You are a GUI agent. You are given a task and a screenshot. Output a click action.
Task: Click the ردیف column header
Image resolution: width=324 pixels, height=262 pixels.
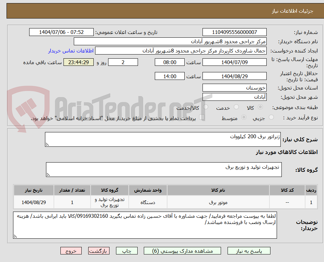coord(311,190)
